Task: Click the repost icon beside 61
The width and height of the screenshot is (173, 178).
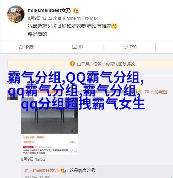Action: (x=74, y=47)
